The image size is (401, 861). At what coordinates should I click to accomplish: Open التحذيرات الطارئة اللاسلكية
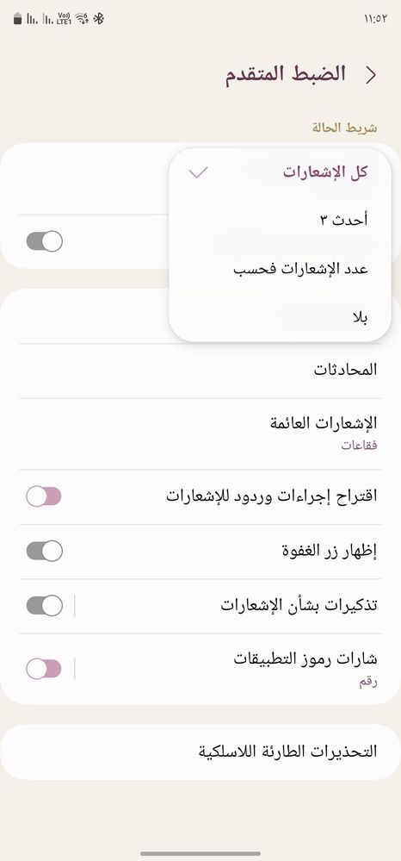click(200, 752)
